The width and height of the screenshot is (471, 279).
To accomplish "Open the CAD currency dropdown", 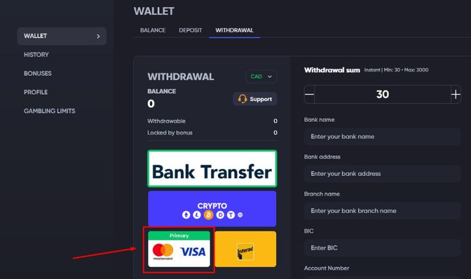I will (261, 77).
